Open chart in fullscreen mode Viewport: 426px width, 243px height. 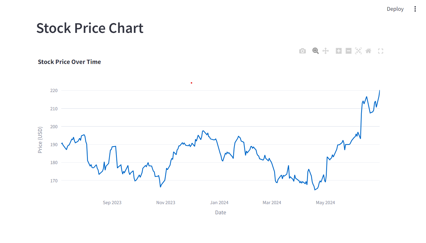381,51
